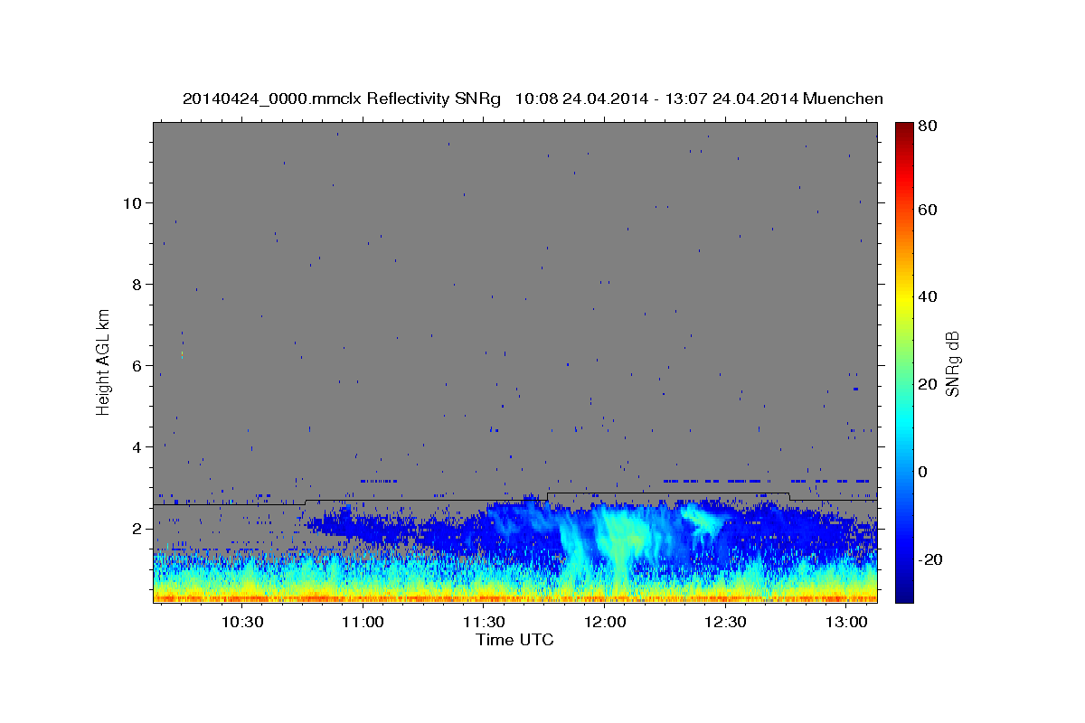Click the 10:30 time tick label
This screenshot has width=1085, height=723.
242,623
